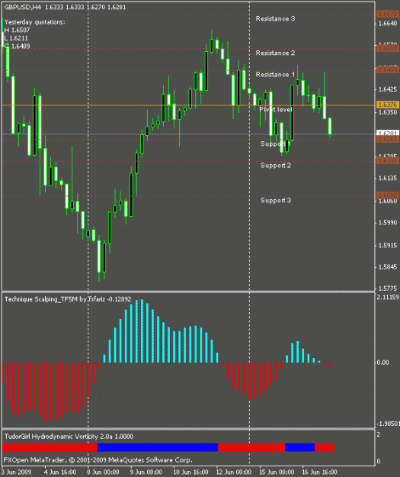Viewport: 400px width, 477px height.
Task: Click yesterday's close value 'C 1.6409'
Action: (17, 47)
